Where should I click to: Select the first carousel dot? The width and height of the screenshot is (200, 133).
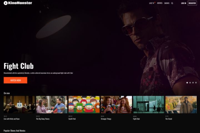[x=187, y=83]
